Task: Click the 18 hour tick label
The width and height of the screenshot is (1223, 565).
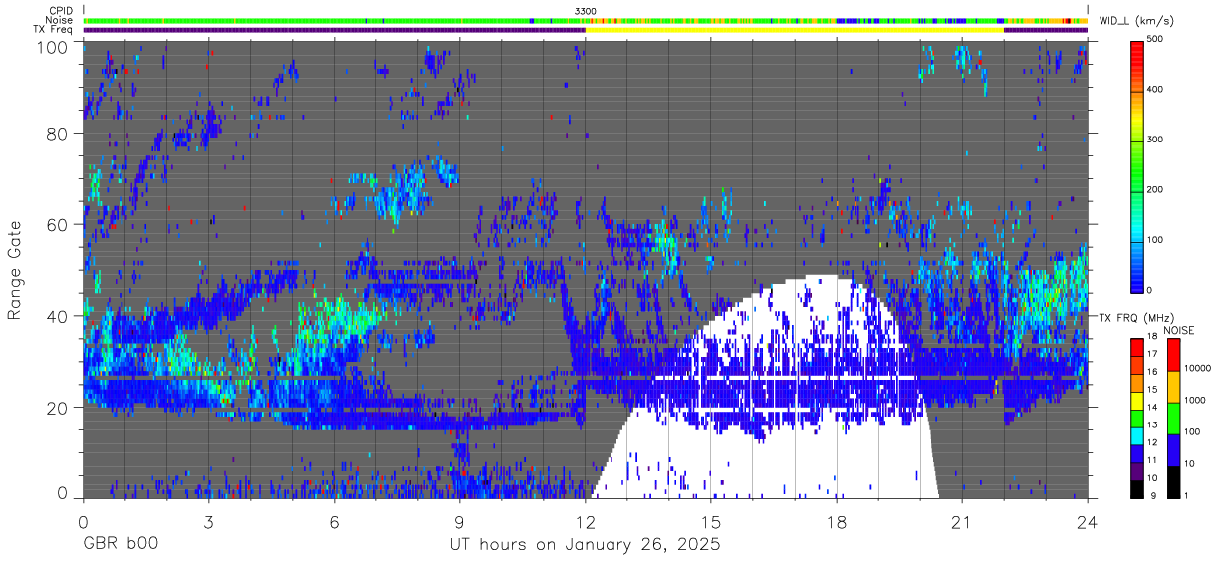Action: (836, 522)
